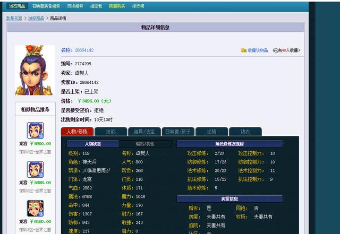This screenshot has height=234, width=340.
Task: Click the 拒绝 bargaining status value
Action: coord(99,110)
